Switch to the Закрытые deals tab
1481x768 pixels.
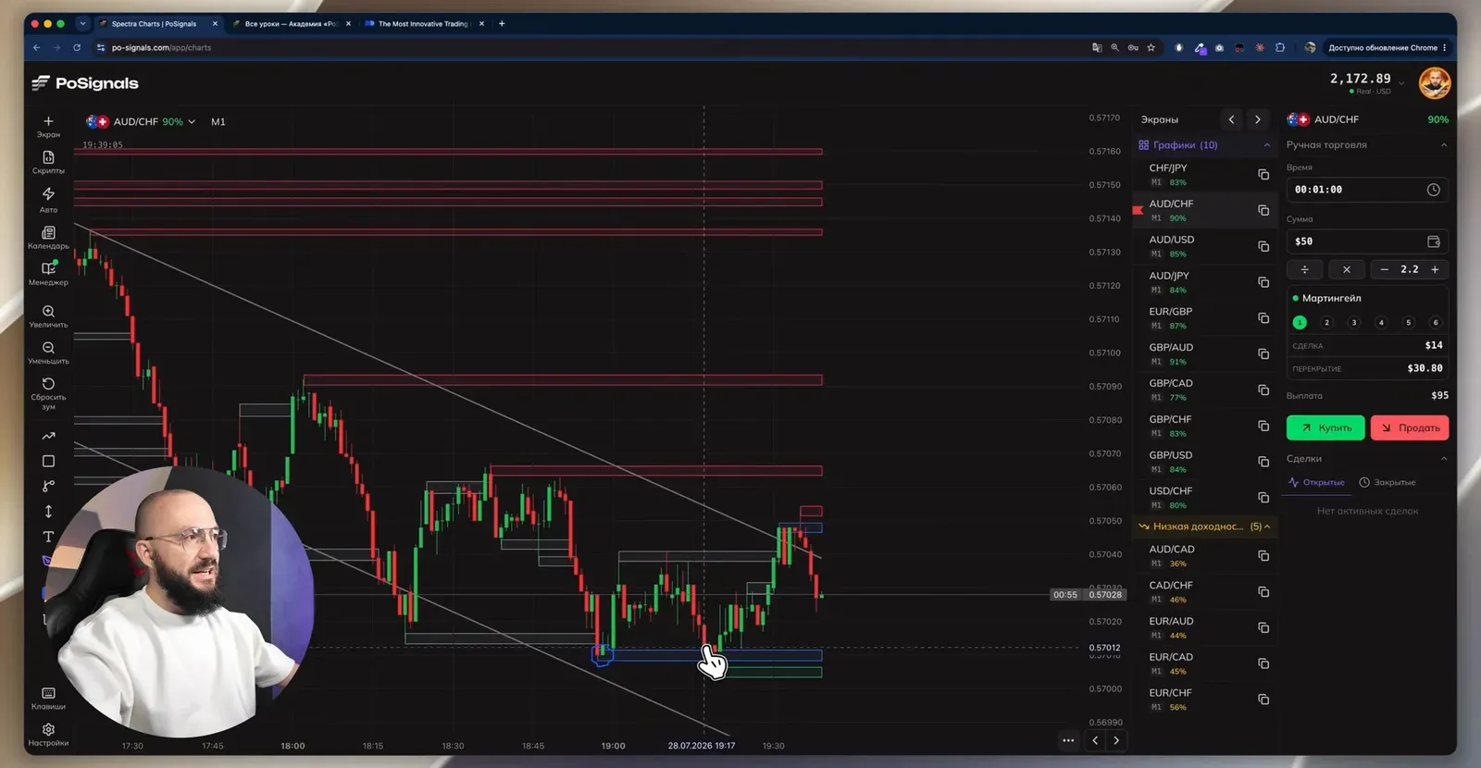tap(1388, 482)
